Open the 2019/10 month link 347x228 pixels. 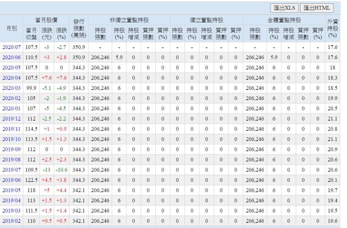(11, 139)
